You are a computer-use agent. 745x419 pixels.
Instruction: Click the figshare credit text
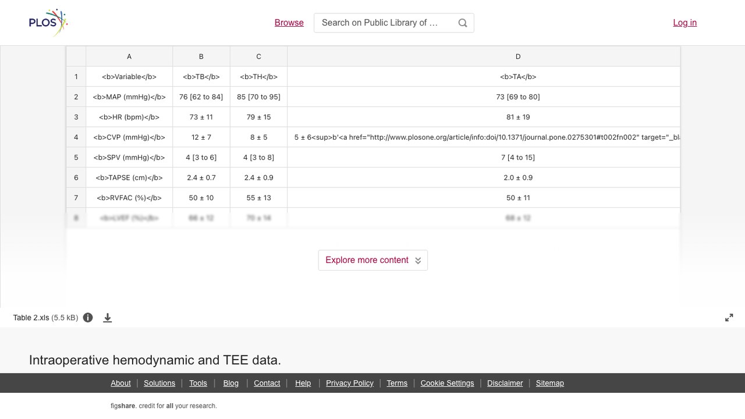click(164, 406)
